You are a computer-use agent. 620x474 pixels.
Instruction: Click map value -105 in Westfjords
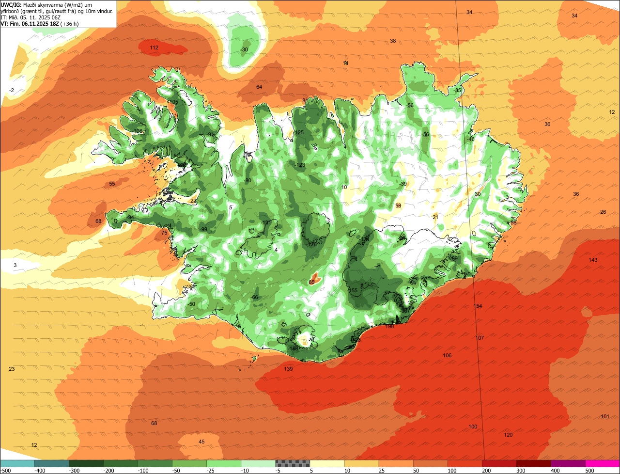[x=172, y=102]
